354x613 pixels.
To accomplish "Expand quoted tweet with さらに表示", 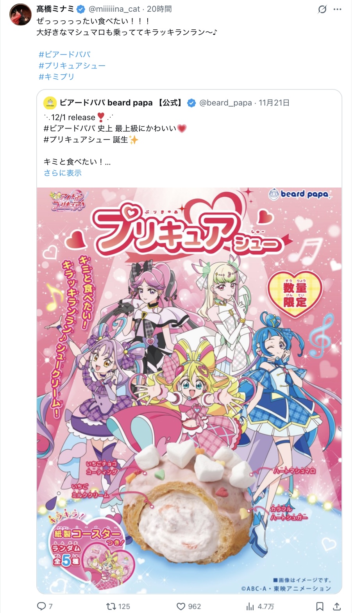I will coord(63,173).
